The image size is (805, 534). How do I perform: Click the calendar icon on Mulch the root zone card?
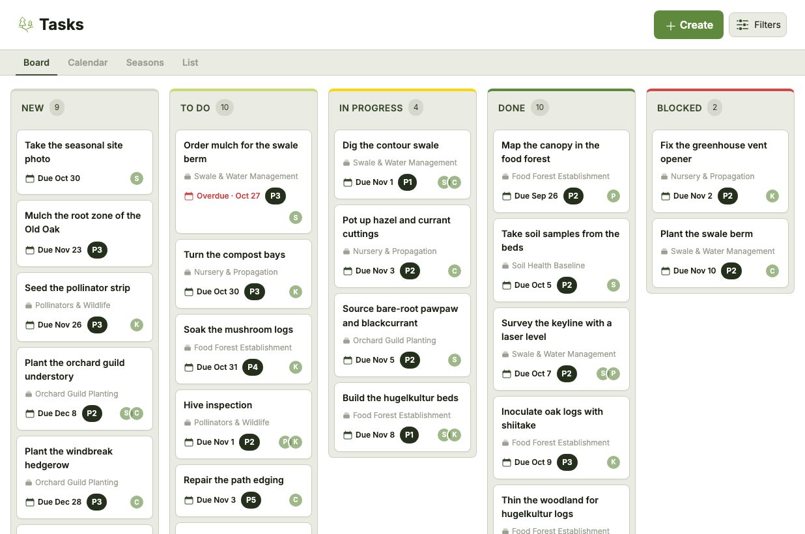pos(29,250)
